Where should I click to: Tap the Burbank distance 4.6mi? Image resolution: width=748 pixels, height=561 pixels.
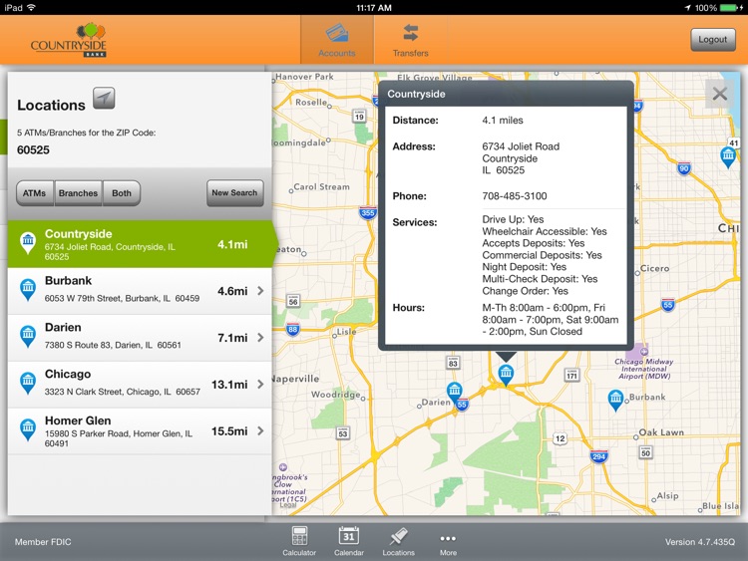click(232, 291)
